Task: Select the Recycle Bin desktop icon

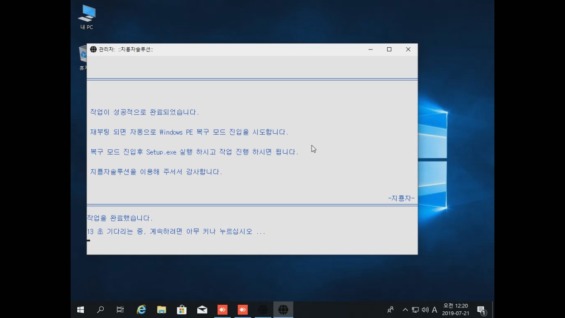Action: coord(83,57)
